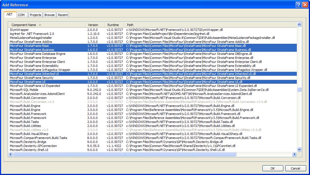Open the Projects tab
The width and height of the screenshot is (310, 175).
click(x=36, y=15)
